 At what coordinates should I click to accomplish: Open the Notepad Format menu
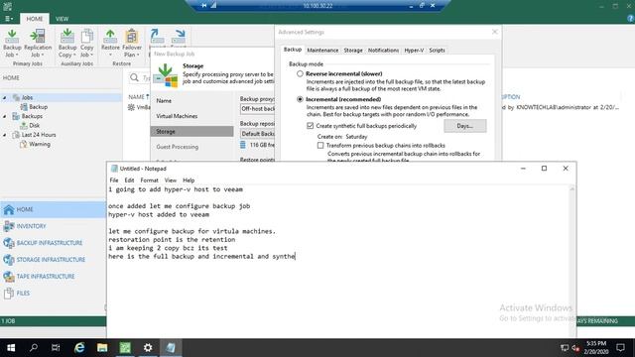149,180
